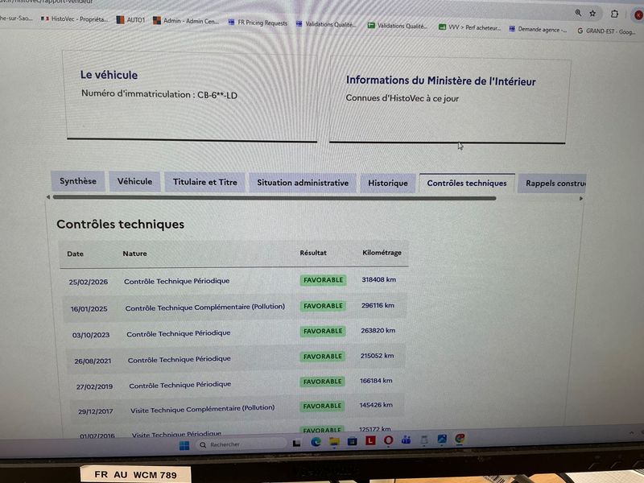Switch to the Historique tab
The width and height of the screenshot is (644, 483).
pos(388,184)
